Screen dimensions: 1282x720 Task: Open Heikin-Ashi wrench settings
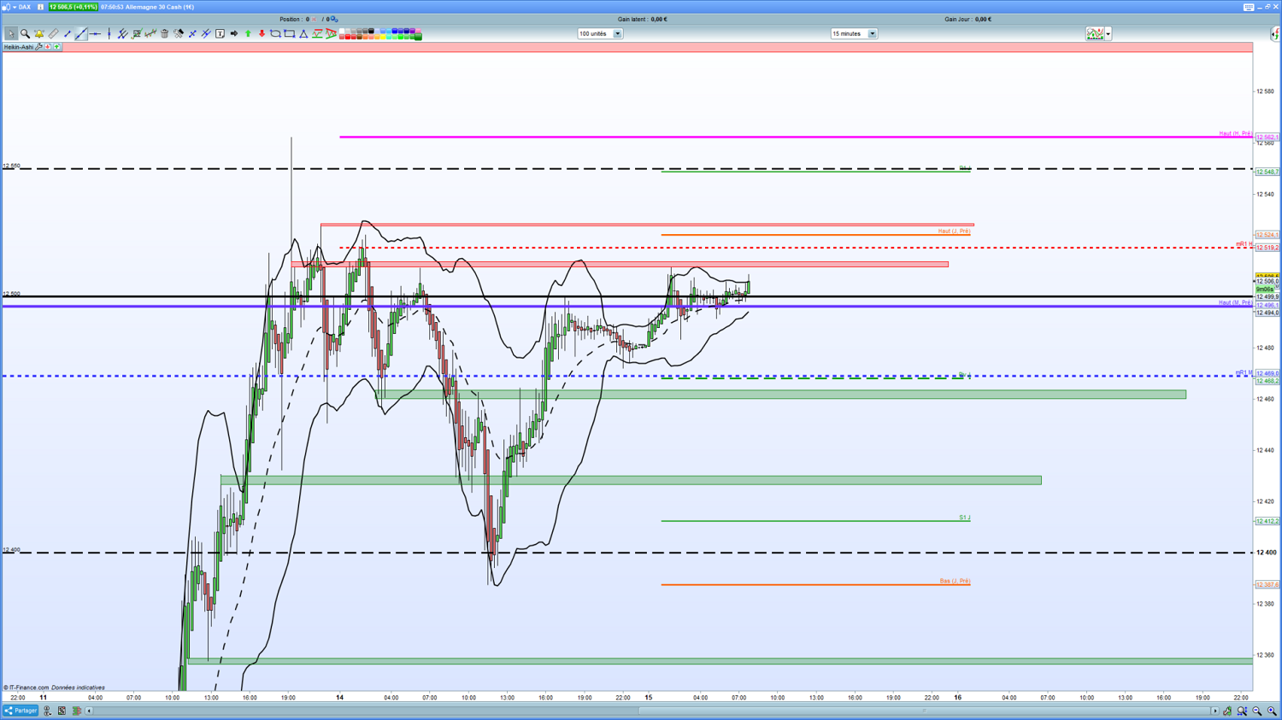pos(39,47)
